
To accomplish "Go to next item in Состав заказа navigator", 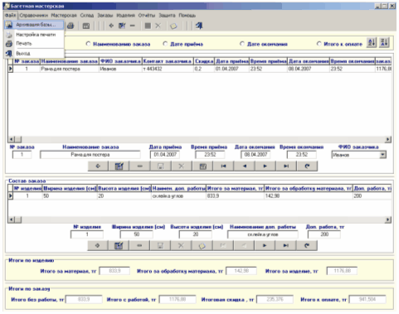I will (x=265, y=245).
